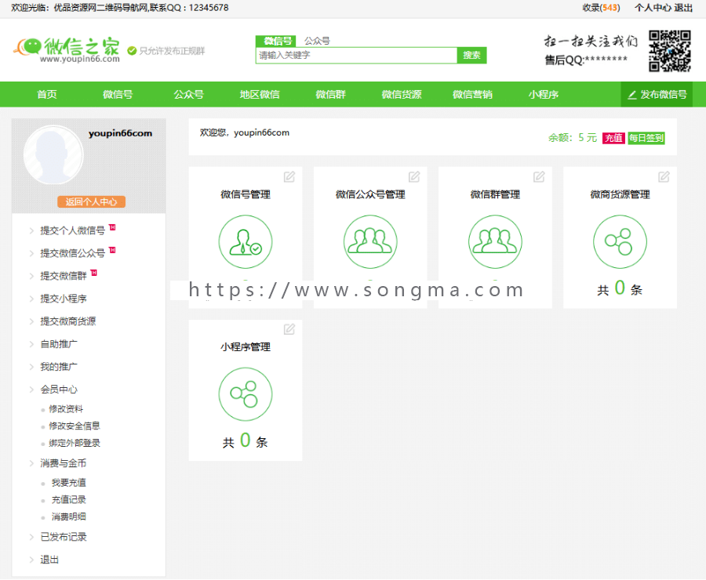
Task: Go to 首页 in the navigation bar
Action: click(x=47, y=95)
